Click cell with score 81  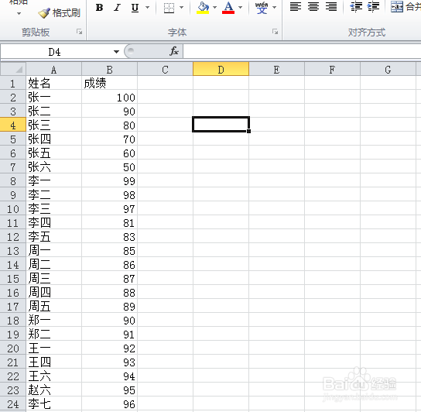109,222
